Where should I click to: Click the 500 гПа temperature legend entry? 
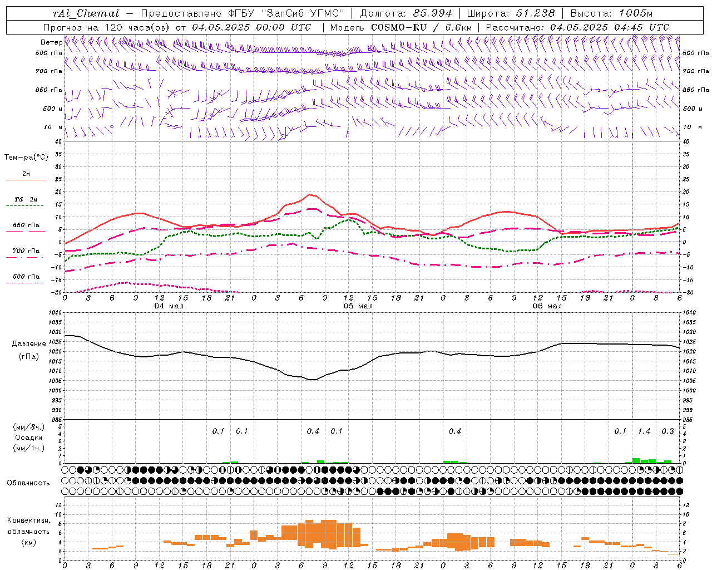tap(26, 276)
